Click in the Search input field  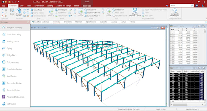point(180,5)
